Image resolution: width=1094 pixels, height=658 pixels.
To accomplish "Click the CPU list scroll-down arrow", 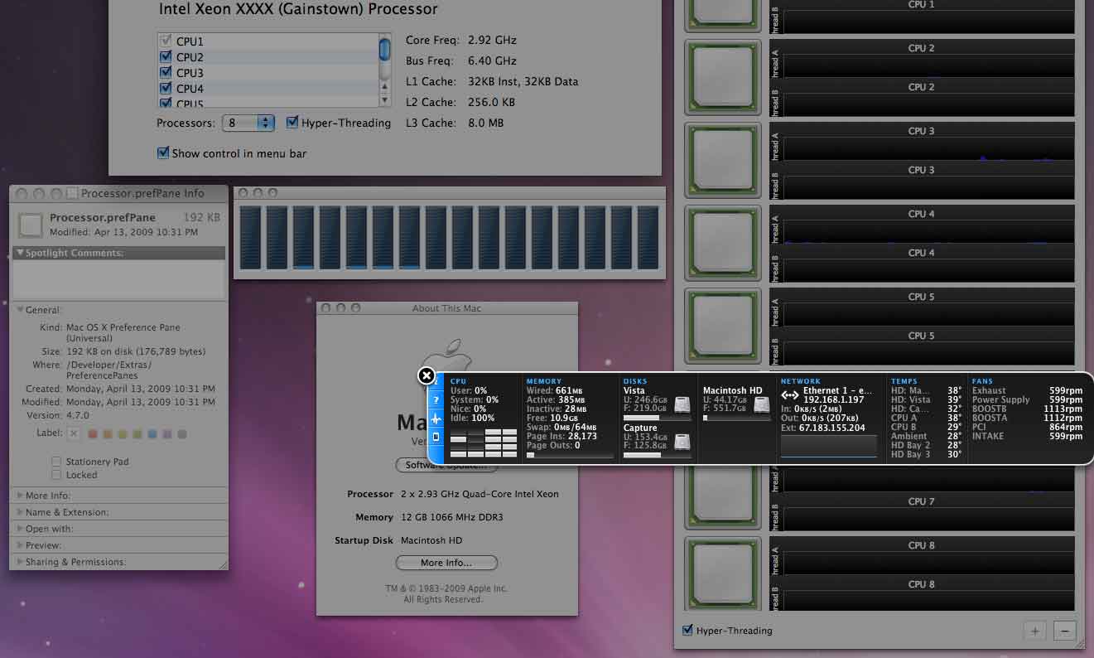I will tap(385, 99).
